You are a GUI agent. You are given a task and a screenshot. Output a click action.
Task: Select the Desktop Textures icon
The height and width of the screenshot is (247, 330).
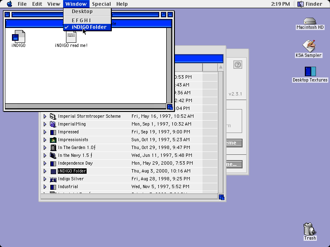click(x=310, y=71)
